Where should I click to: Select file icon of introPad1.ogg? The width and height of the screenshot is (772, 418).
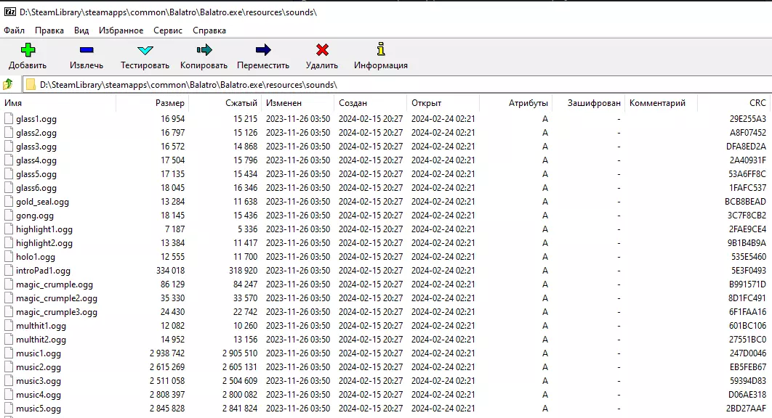pyautogui.click(x=9, y=270)
